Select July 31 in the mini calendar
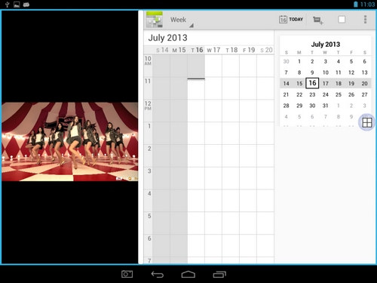This screenshot has height=283, width=377. 325,106
